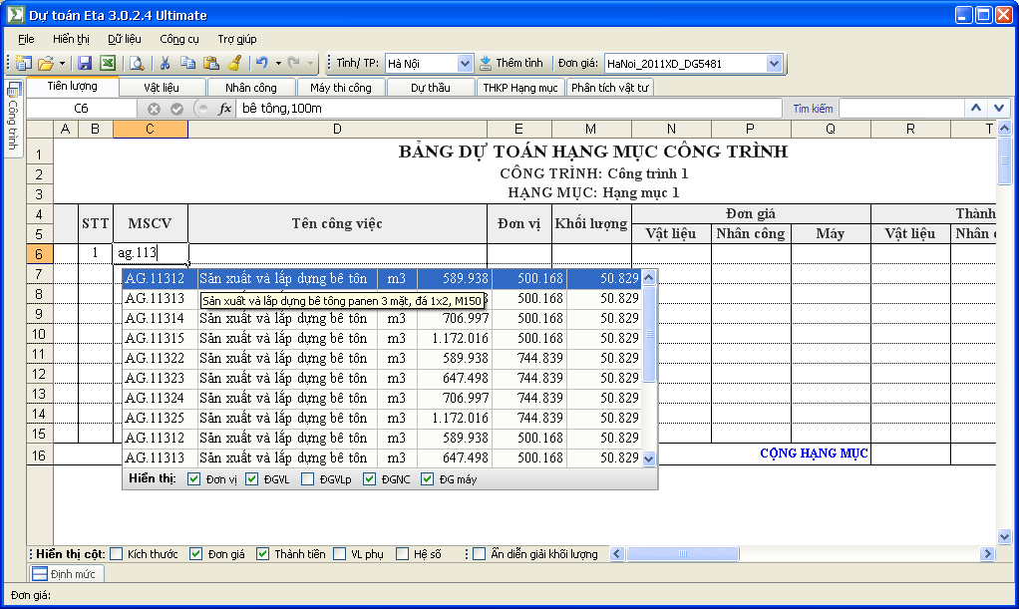Image resolution: width=1019 pixels, height=609 pixels.
Task: Click the new project icon
Action: (x=24, y=63)
